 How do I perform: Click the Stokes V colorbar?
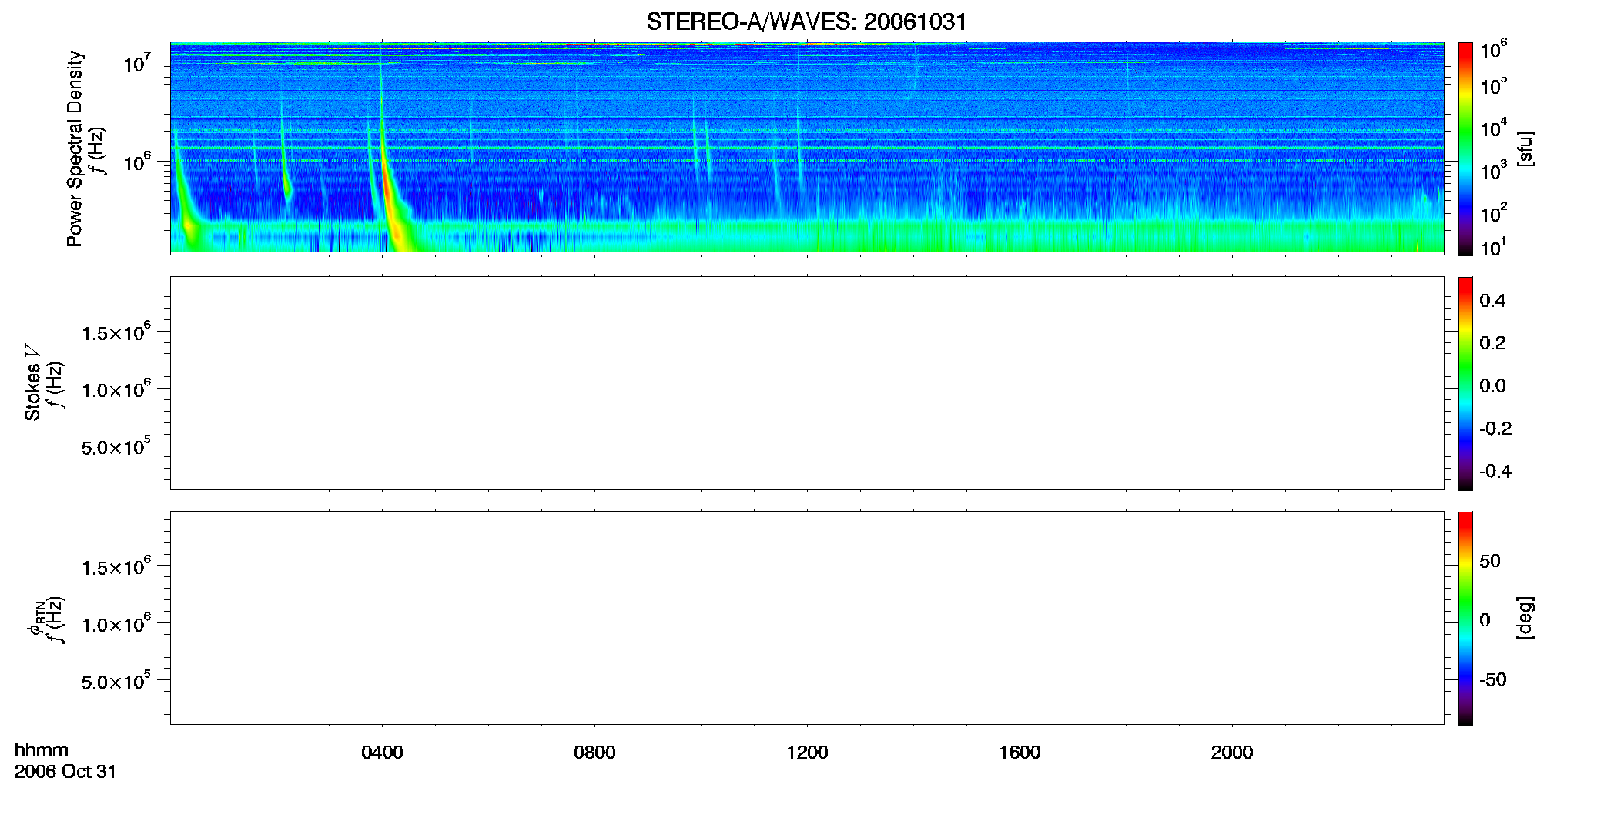tap(1465, 383)
